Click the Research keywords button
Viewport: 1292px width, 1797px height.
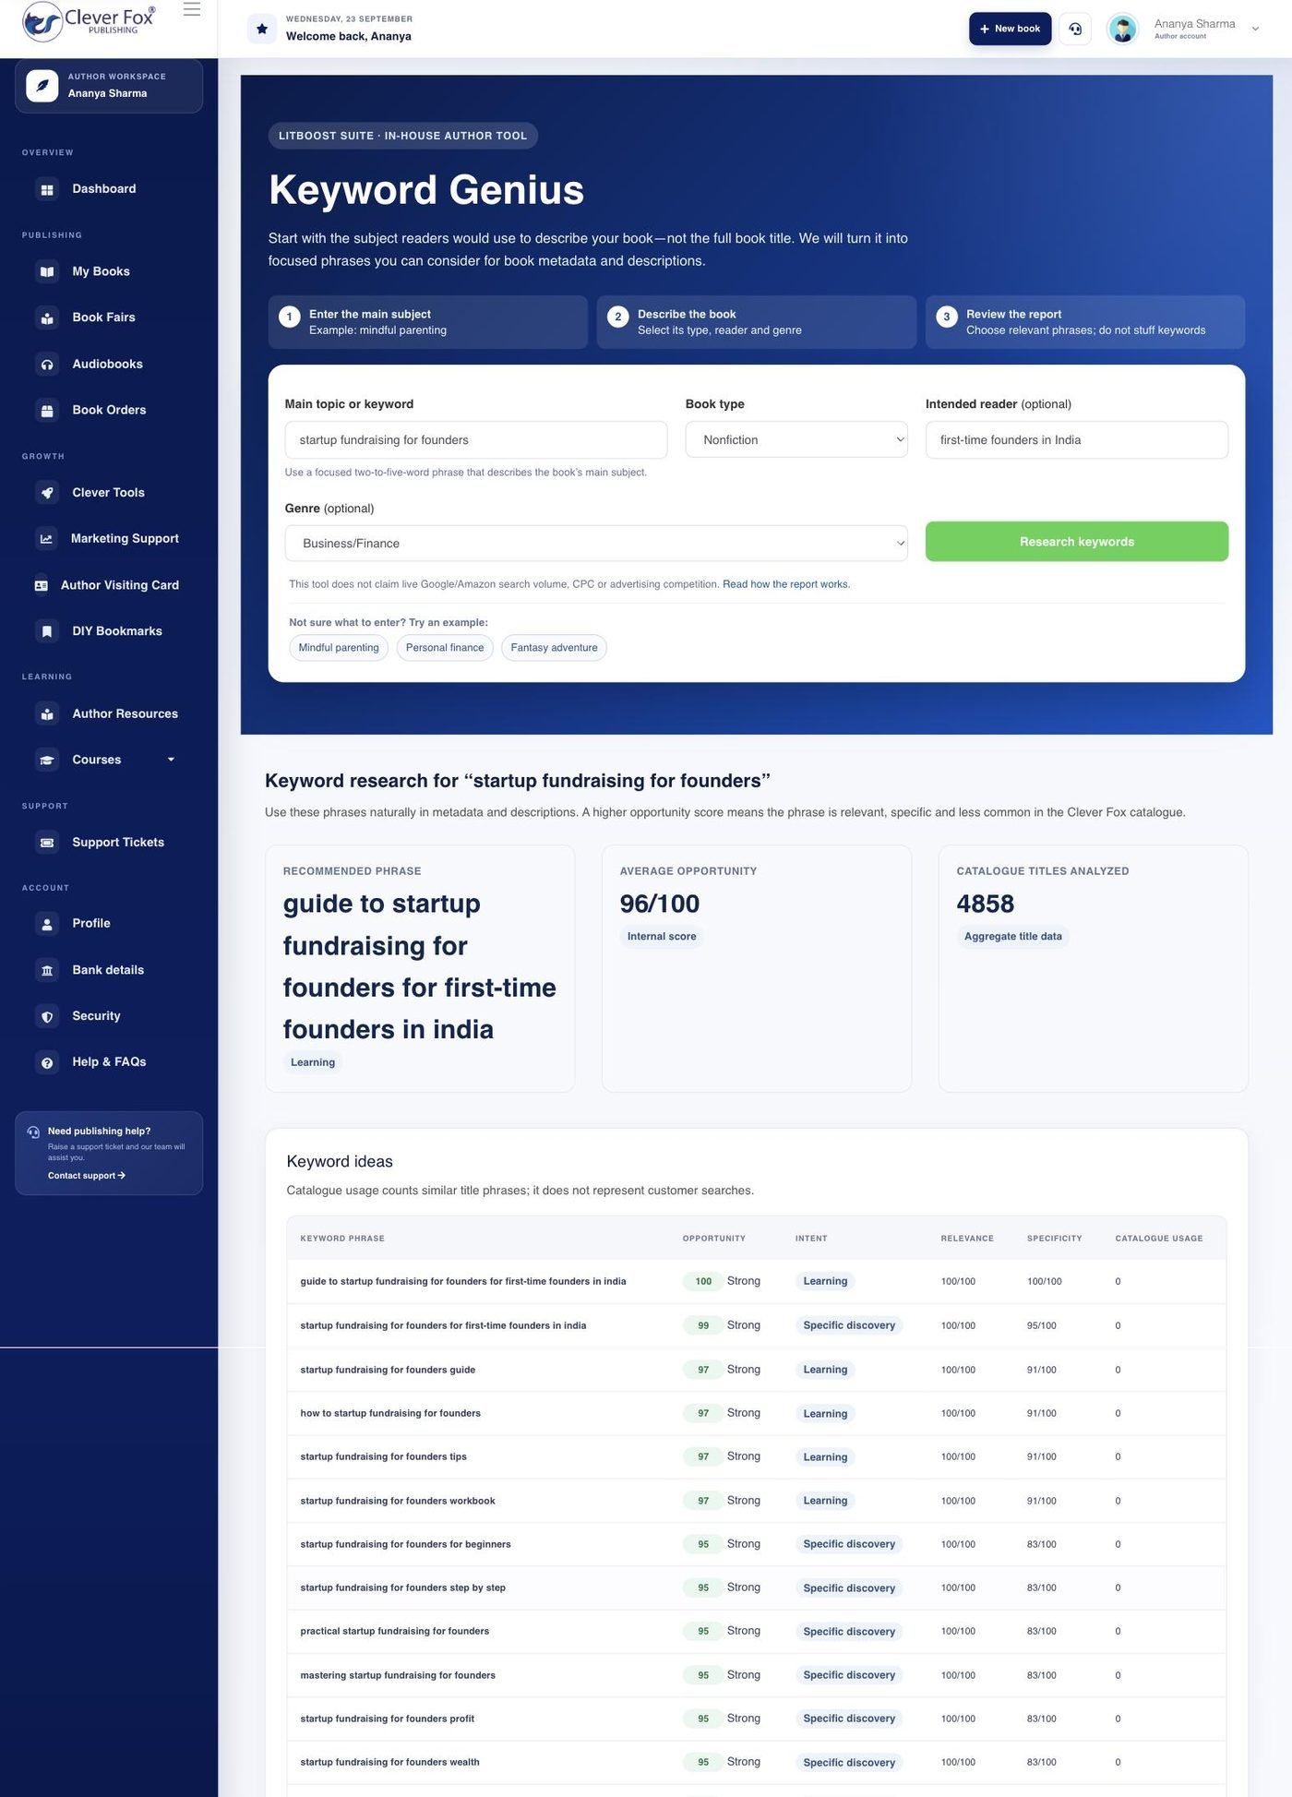(x=1077, y=542)
